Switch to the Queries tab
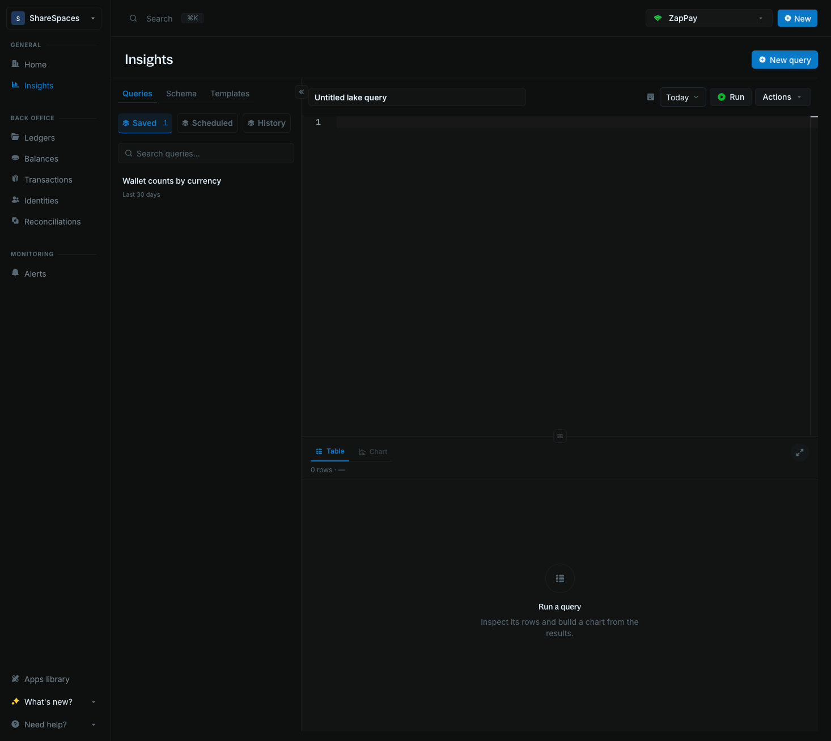Image resolution: width=831 pixels, height=741 pixels. (x=137, y=94)
